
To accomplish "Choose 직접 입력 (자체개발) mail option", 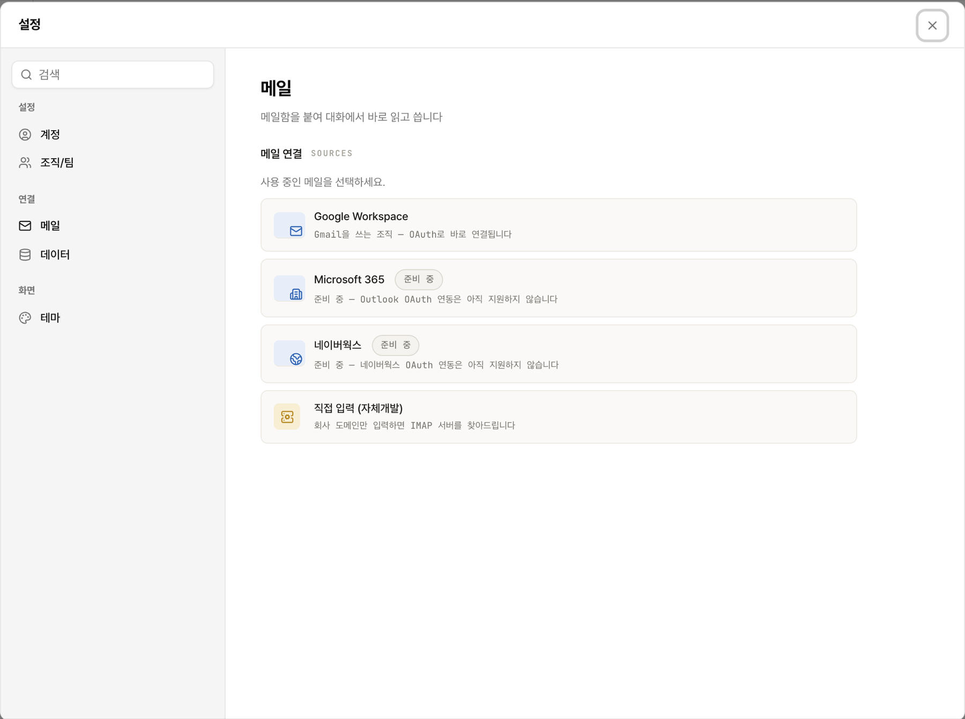I will (x=559, y=417).
